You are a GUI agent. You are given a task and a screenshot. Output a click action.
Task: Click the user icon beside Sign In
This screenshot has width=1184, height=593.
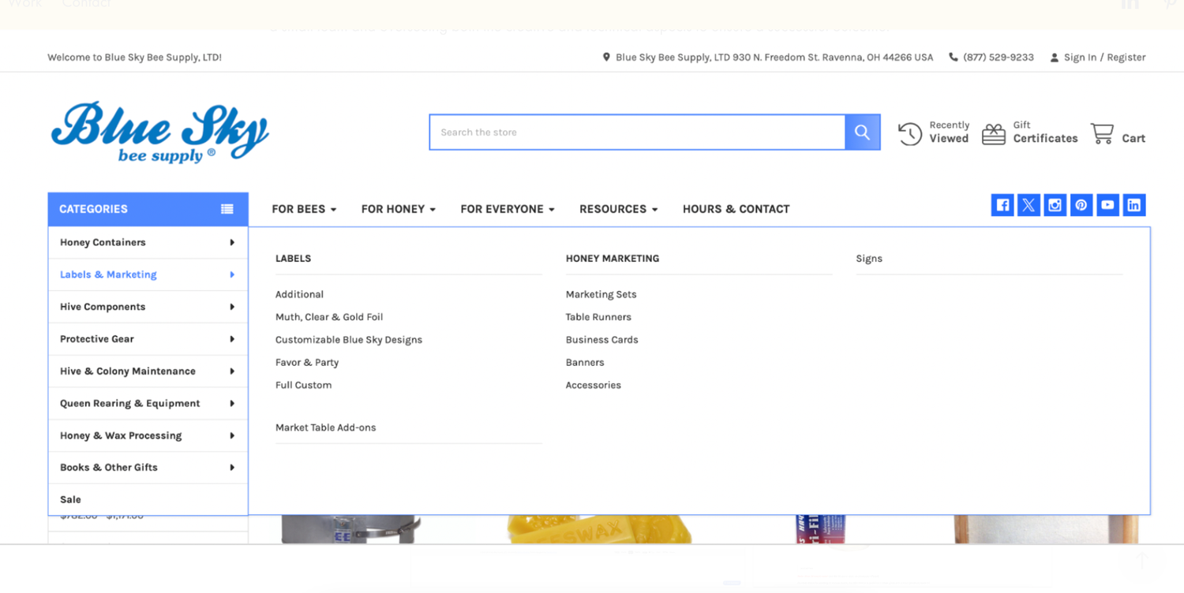(x=1054, y=58)
